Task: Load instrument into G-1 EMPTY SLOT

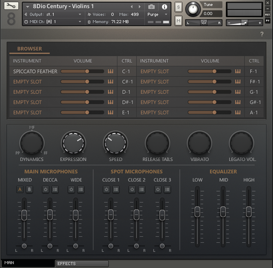Action: 155,92
